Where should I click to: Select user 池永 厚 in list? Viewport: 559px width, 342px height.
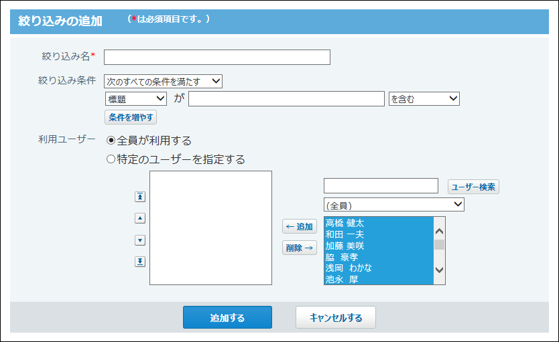coord(379,279)
